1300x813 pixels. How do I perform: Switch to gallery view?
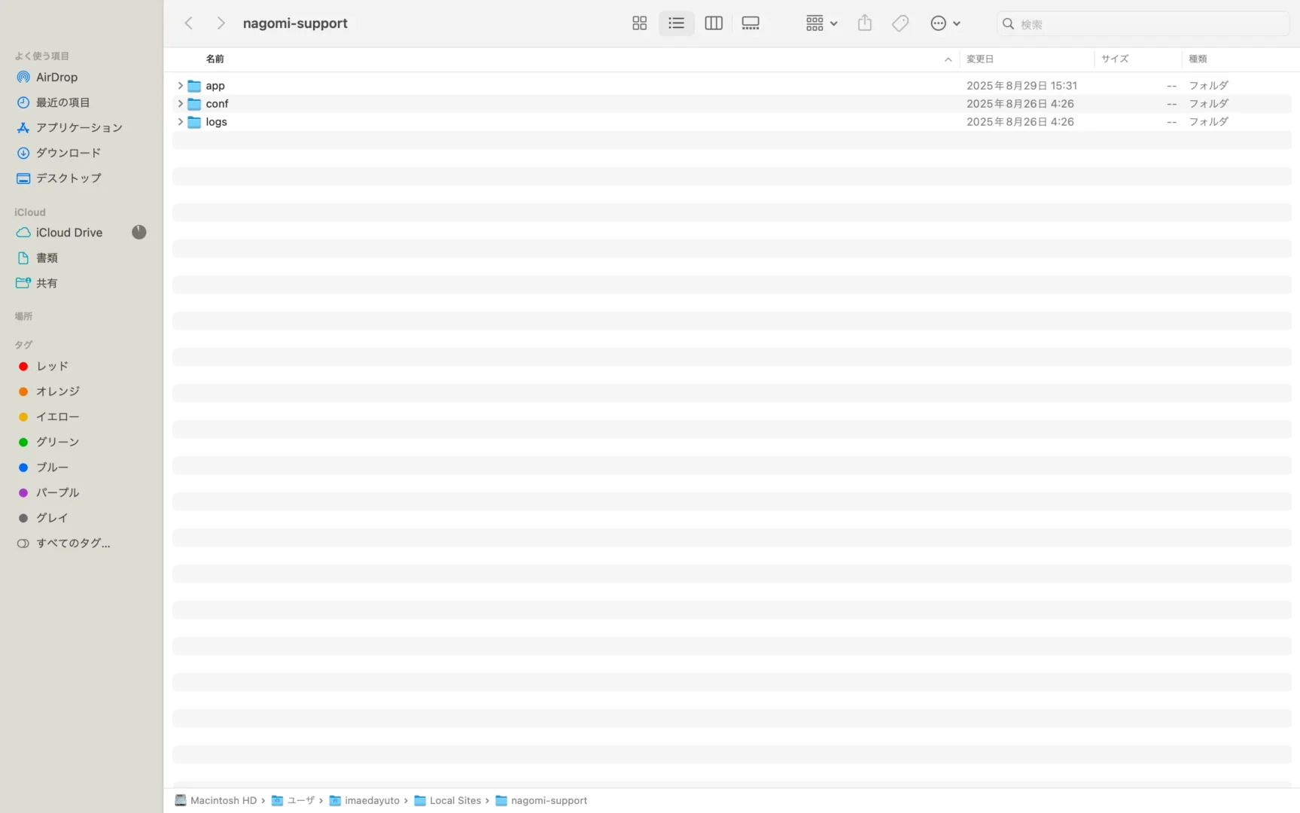[x=750, y=23]
